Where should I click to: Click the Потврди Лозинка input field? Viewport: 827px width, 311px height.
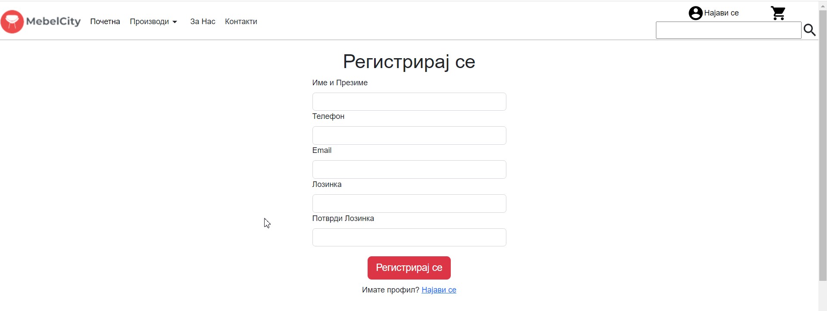point(409,237)
